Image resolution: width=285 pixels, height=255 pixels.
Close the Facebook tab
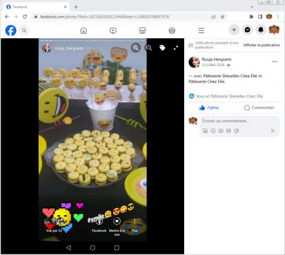tap(65, 7)
